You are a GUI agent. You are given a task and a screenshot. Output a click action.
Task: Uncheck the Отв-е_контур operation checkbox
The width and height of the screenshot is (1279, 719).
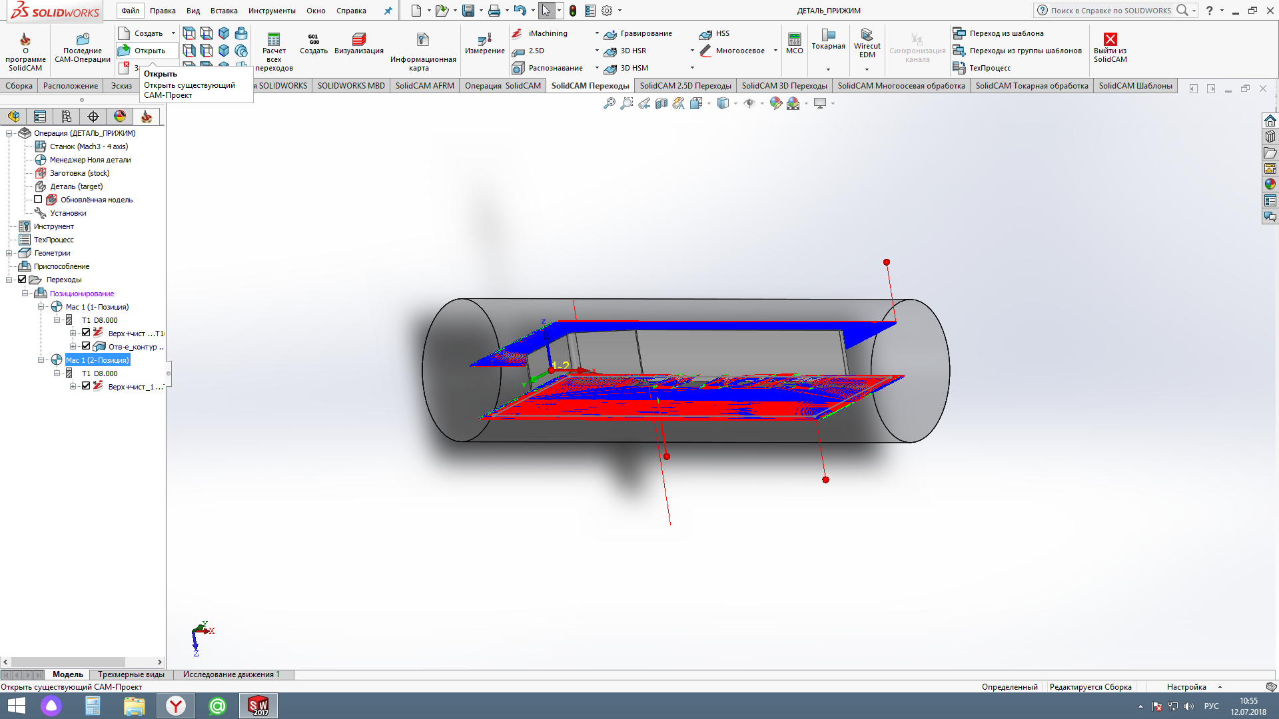tap(86, 346)
